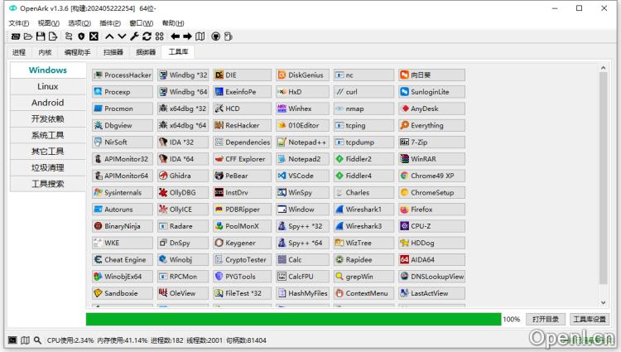Screen dimensions: 621x352
Task: Click the open folder toolbar icon
Action: point(27,36)
